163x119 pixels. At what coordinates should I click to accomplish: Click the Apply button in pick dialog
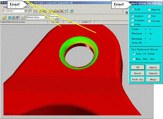pyautogui.click(x=153, y=67)
